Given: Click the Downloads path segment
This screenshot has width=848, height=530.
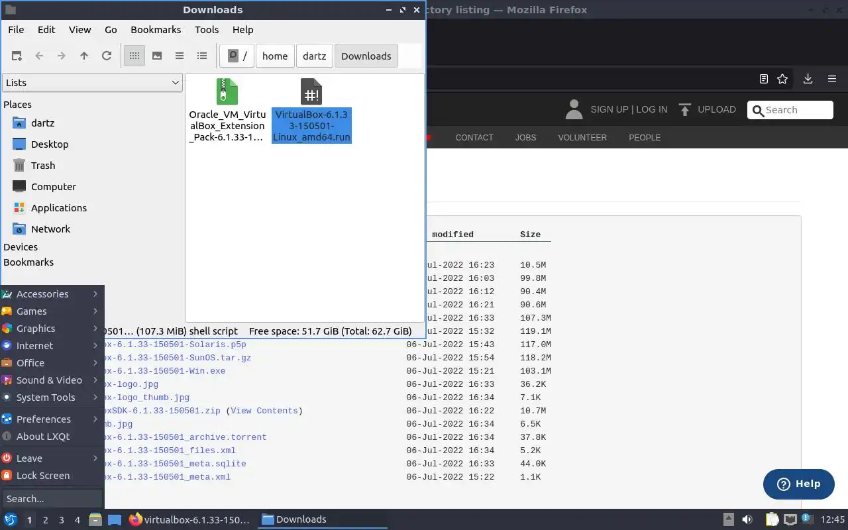Looking at the screenshot, I should coord(366,56).
